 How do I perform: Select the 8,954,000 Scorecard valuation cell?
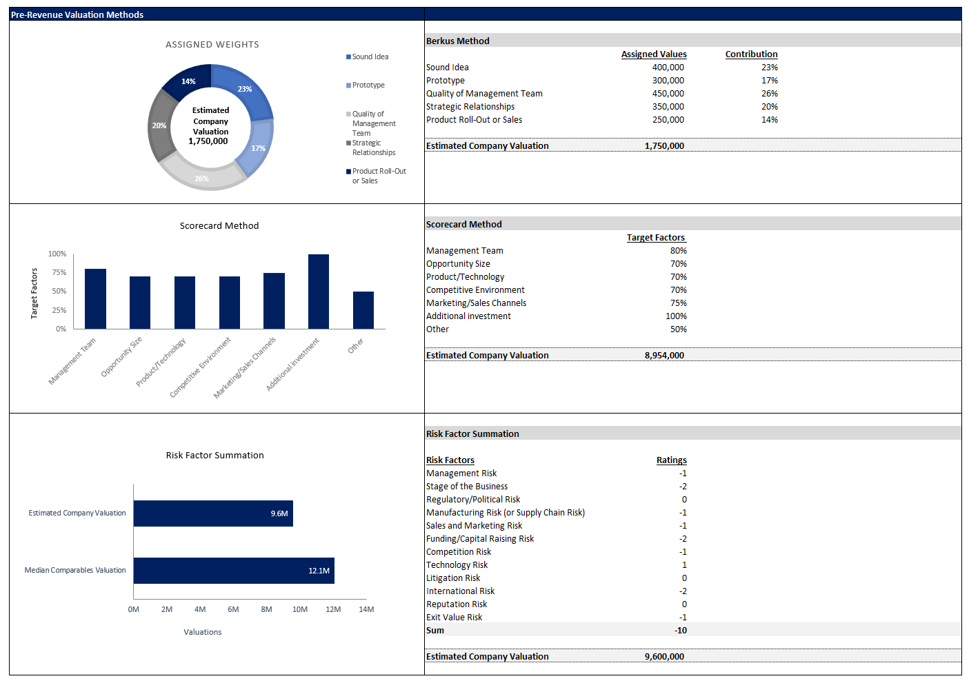click(x=663, y=356)
